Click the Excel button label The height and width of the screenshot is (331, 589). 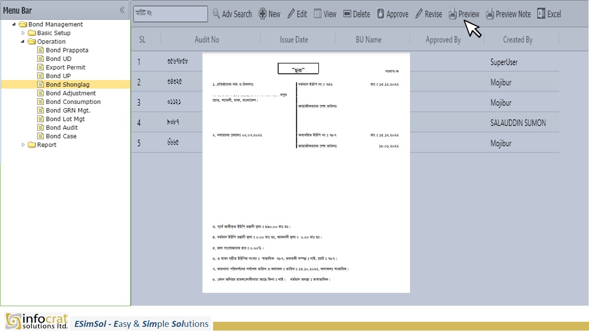tap(554, 14)
